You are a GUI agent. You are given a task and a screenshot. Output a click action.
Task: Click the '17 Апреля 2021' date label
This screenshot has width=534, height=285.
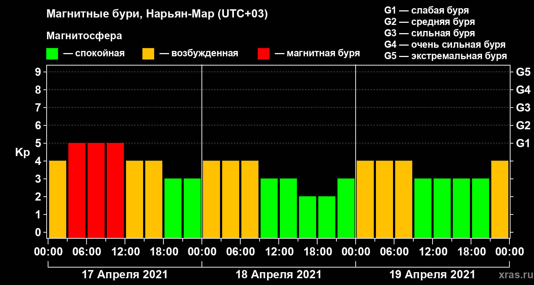(x=125, y=275)
